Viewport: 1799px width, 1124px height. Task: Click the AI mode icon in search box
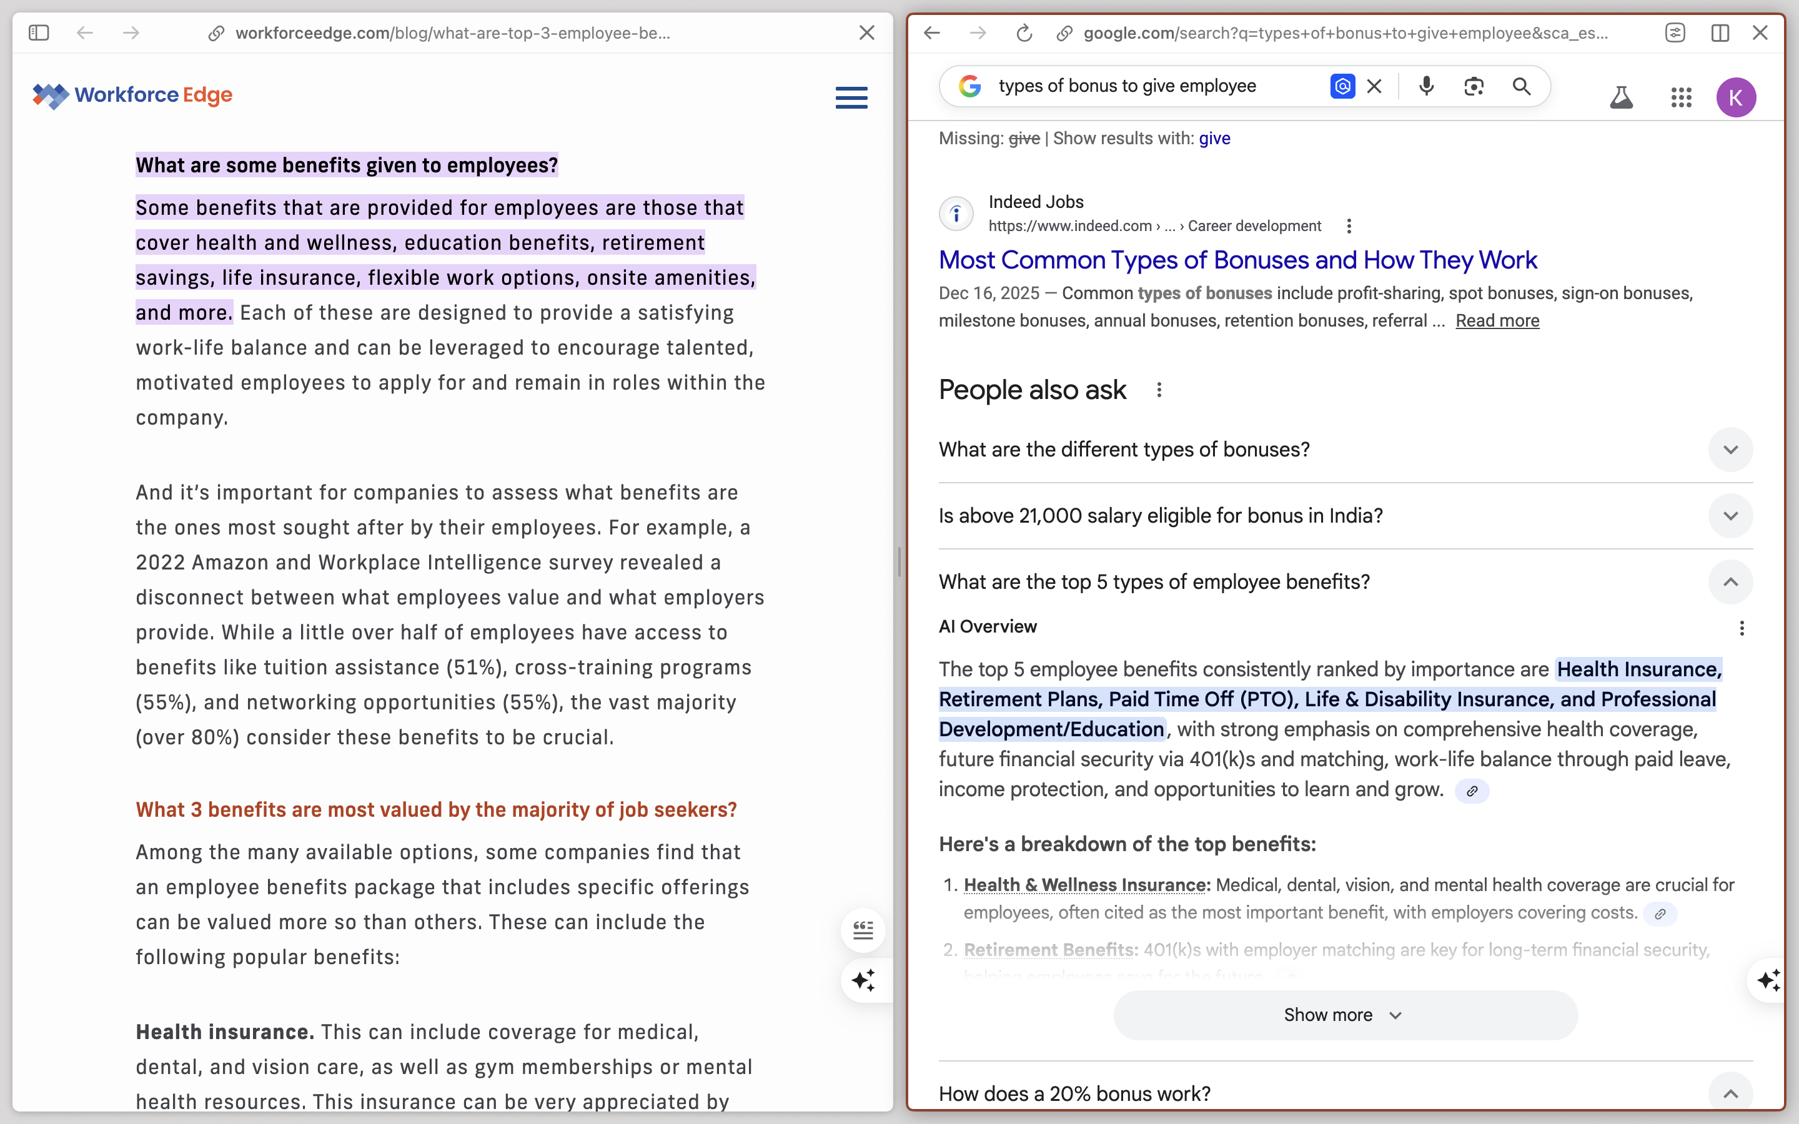coord(1342,86)
